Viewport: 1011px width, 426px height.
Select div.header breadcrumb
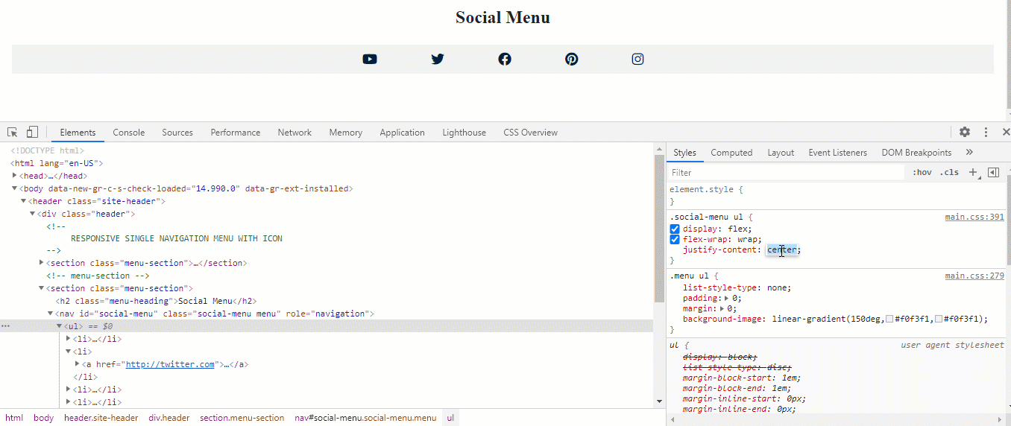[169, 418]
